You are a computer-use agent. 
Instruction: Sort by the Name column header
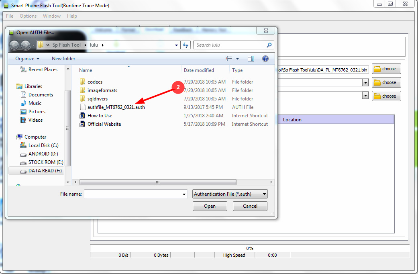(x=86, y=70)
